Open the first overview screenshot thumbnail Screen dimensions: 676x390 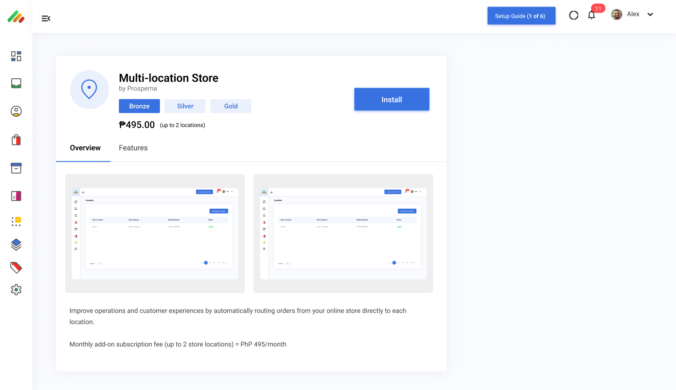point(155,233)
